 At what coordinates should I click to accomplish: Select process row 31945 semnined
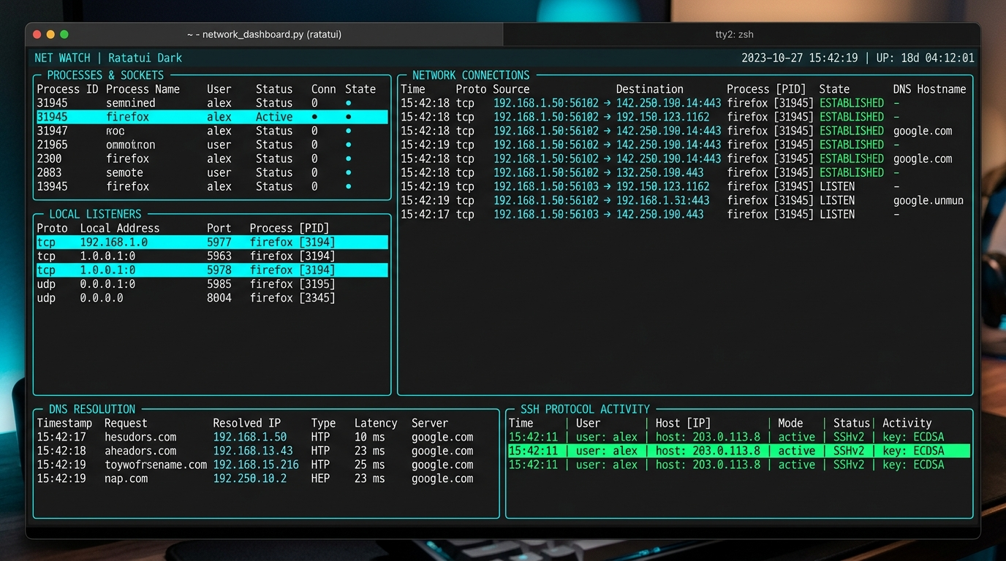[212, 103]
